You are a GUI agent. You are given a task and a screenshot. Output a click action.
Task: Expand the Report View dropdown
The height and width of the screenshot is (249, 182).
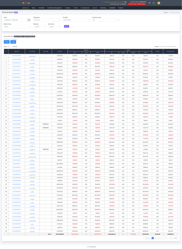tap(17, 26)
